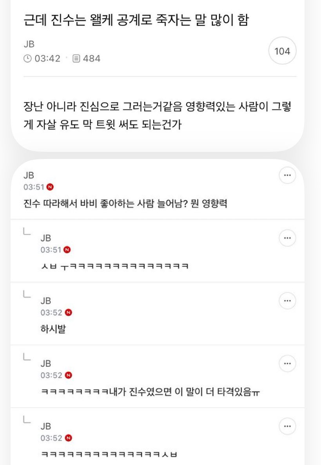Click the author JB of the first comment
Image resolution: width=321 pixels, height=465 pixels.
(29, 175)
